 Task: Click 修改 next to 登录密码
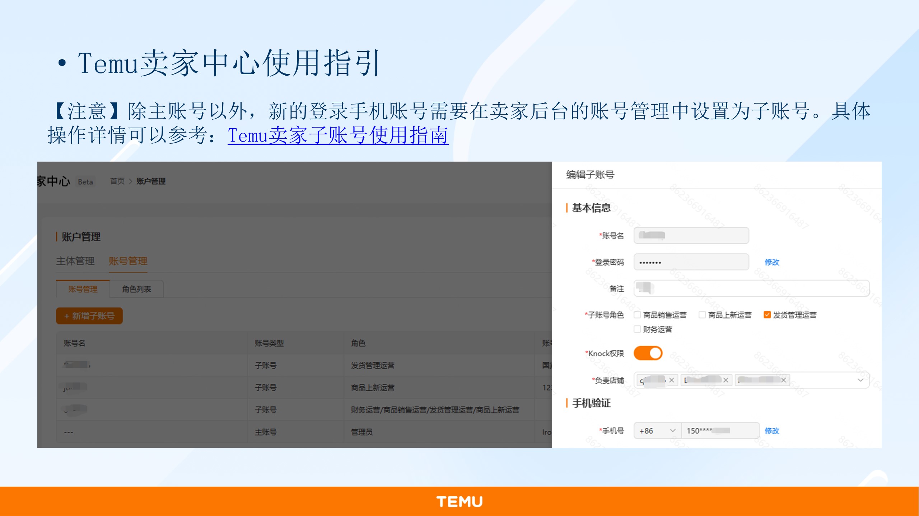click(x=772, y=262)
